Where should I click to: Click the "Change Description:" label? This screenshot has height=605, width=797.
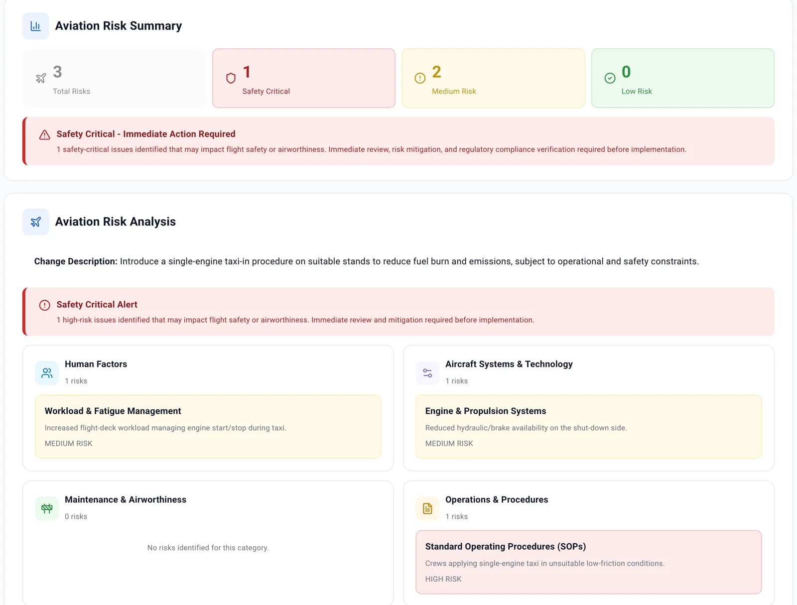click(x=76, y=261)
